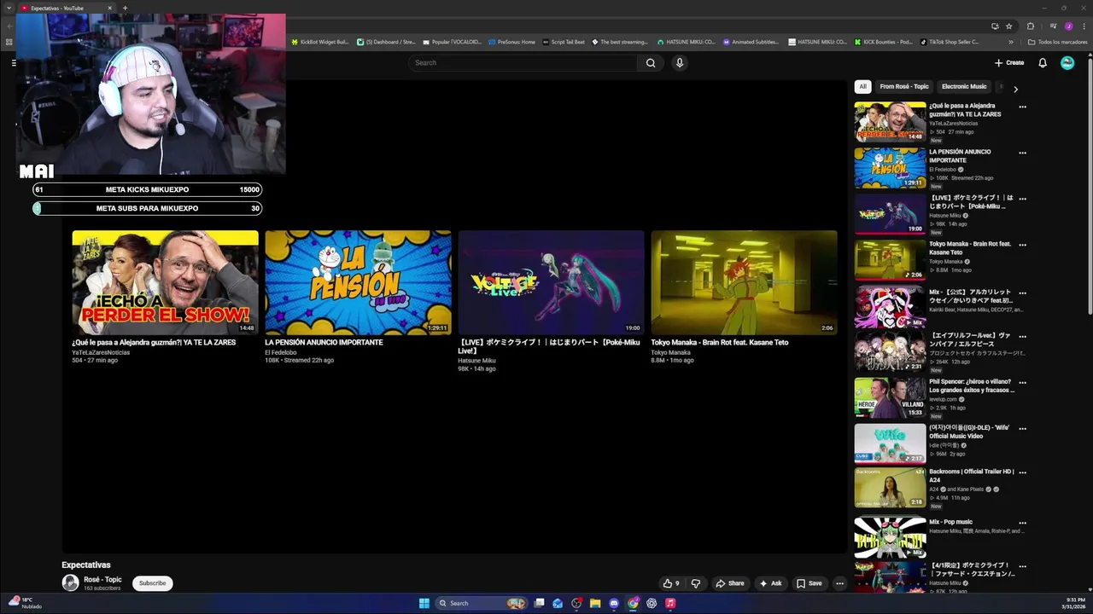The width and height of the screenshot is (1093, 614).
Task: Open the weather widget showing Nublado
Action: click(26, 603)
